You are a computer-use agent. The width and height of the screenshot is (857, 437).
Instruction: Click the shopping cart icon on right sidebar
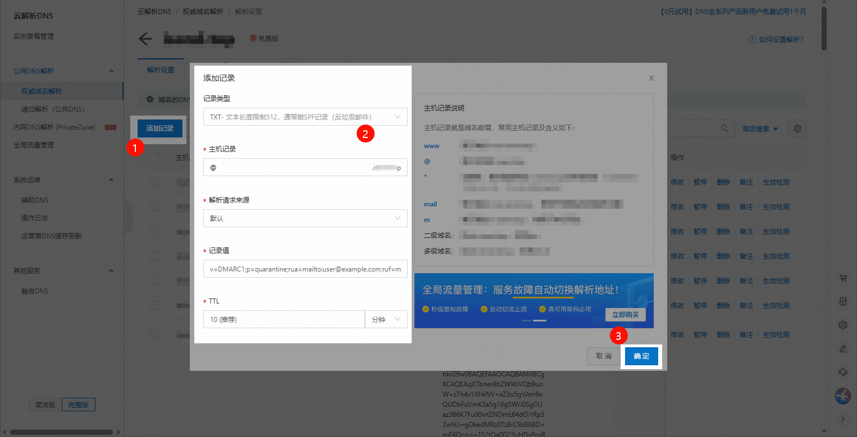(x=843, y=278)
